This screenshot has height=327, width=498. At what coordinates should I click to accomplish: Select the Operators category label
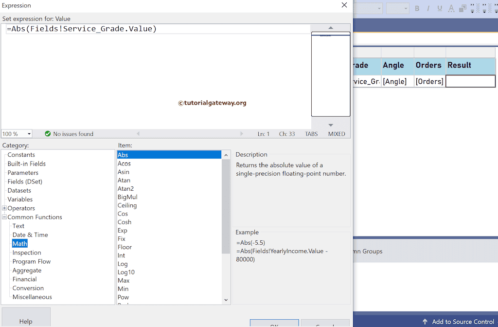pos(21,208)
